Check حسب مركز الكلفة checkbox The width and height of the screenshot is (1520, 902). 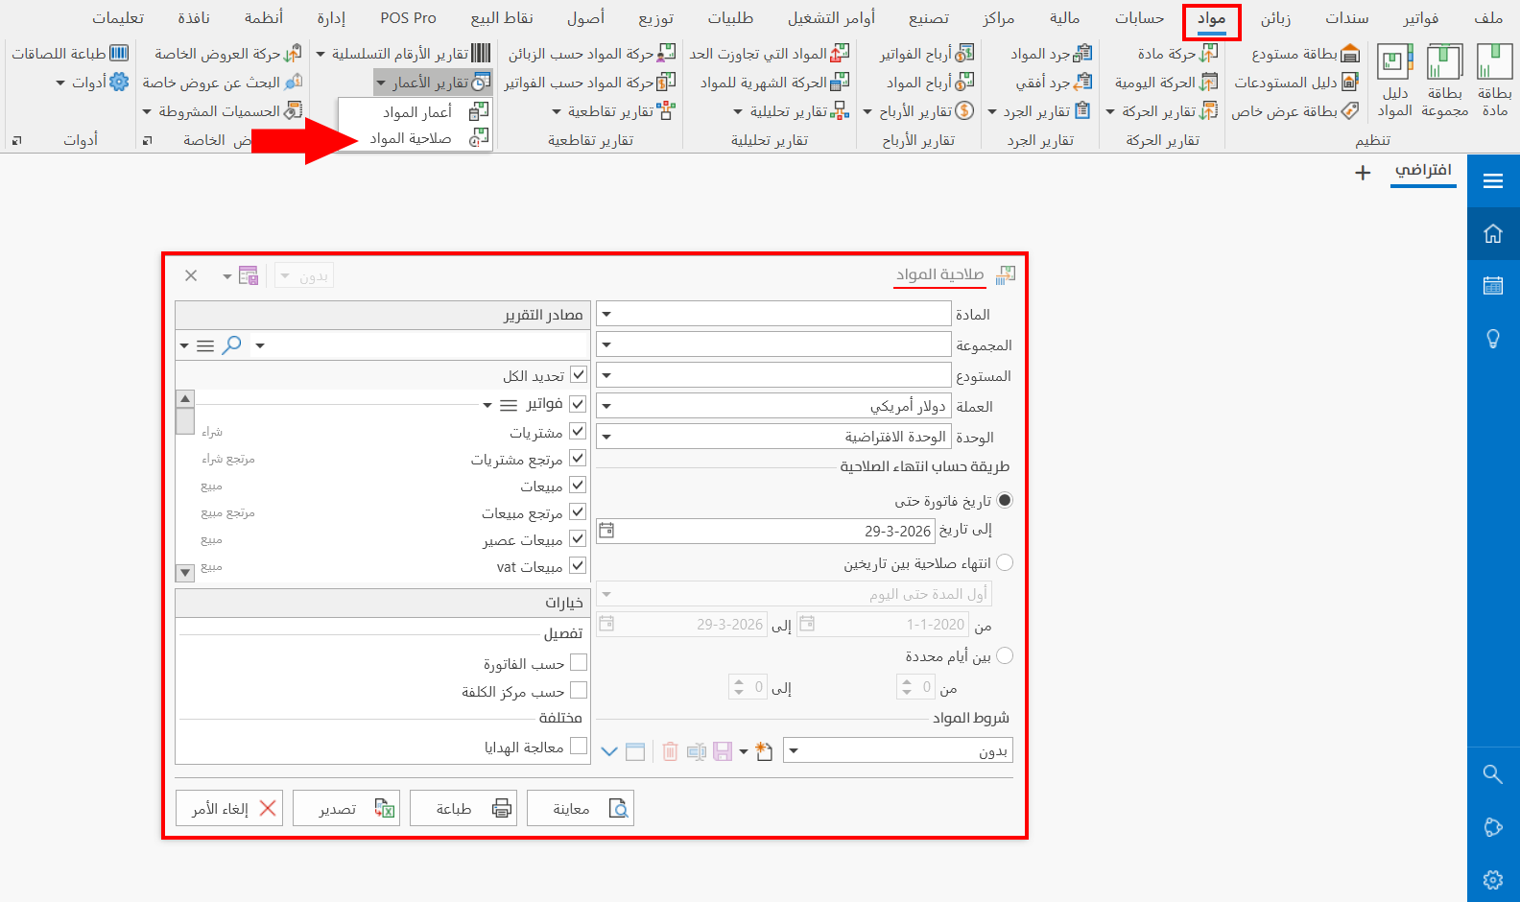[579, 690]
